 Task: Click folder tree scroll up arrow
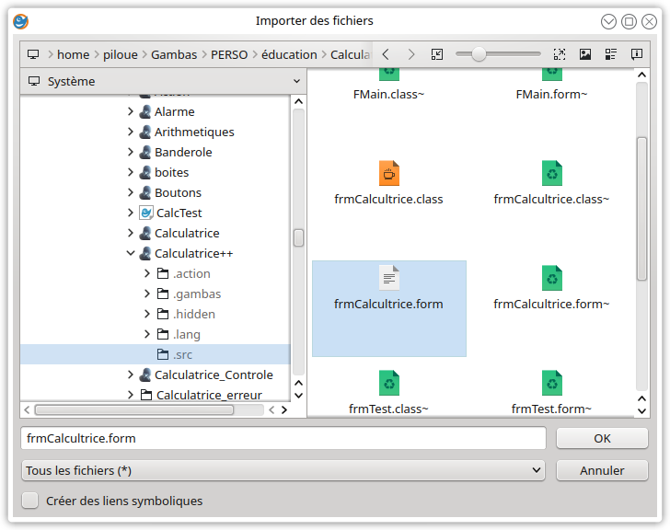[x=299, y=101]
